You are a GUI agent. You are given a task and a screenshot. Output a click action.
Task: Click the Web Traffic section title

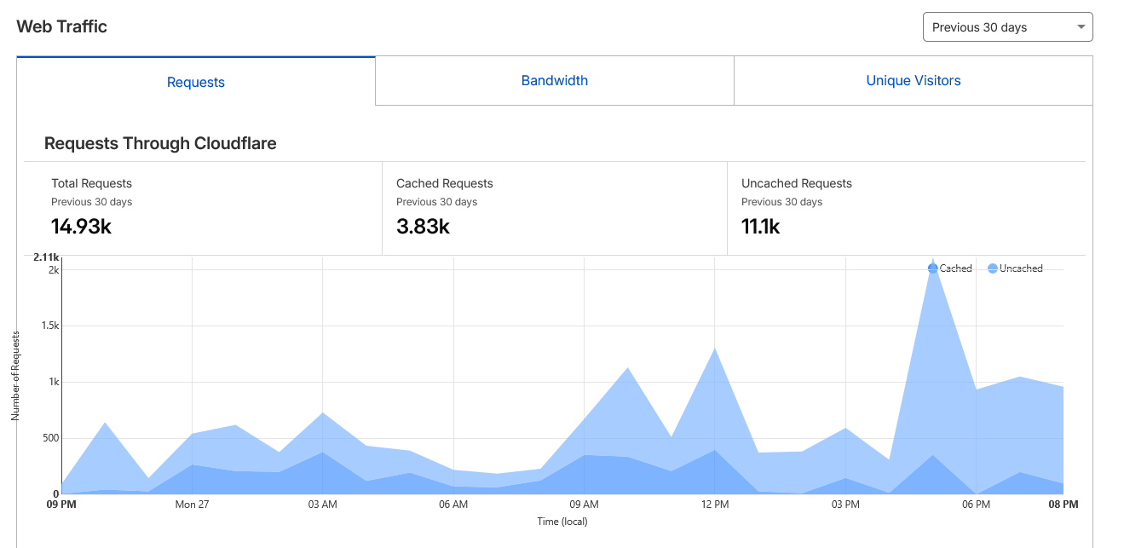pyautogui.click(x=62, y=26)
